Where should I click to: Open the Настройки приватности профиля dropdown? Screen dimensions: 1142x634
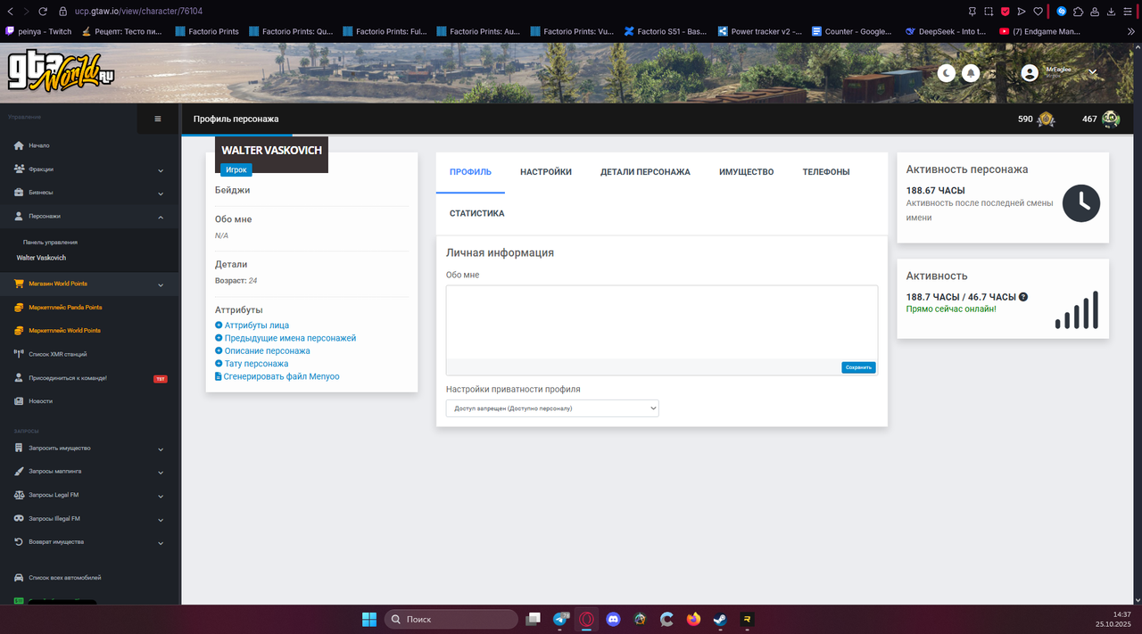click(551, 408)
